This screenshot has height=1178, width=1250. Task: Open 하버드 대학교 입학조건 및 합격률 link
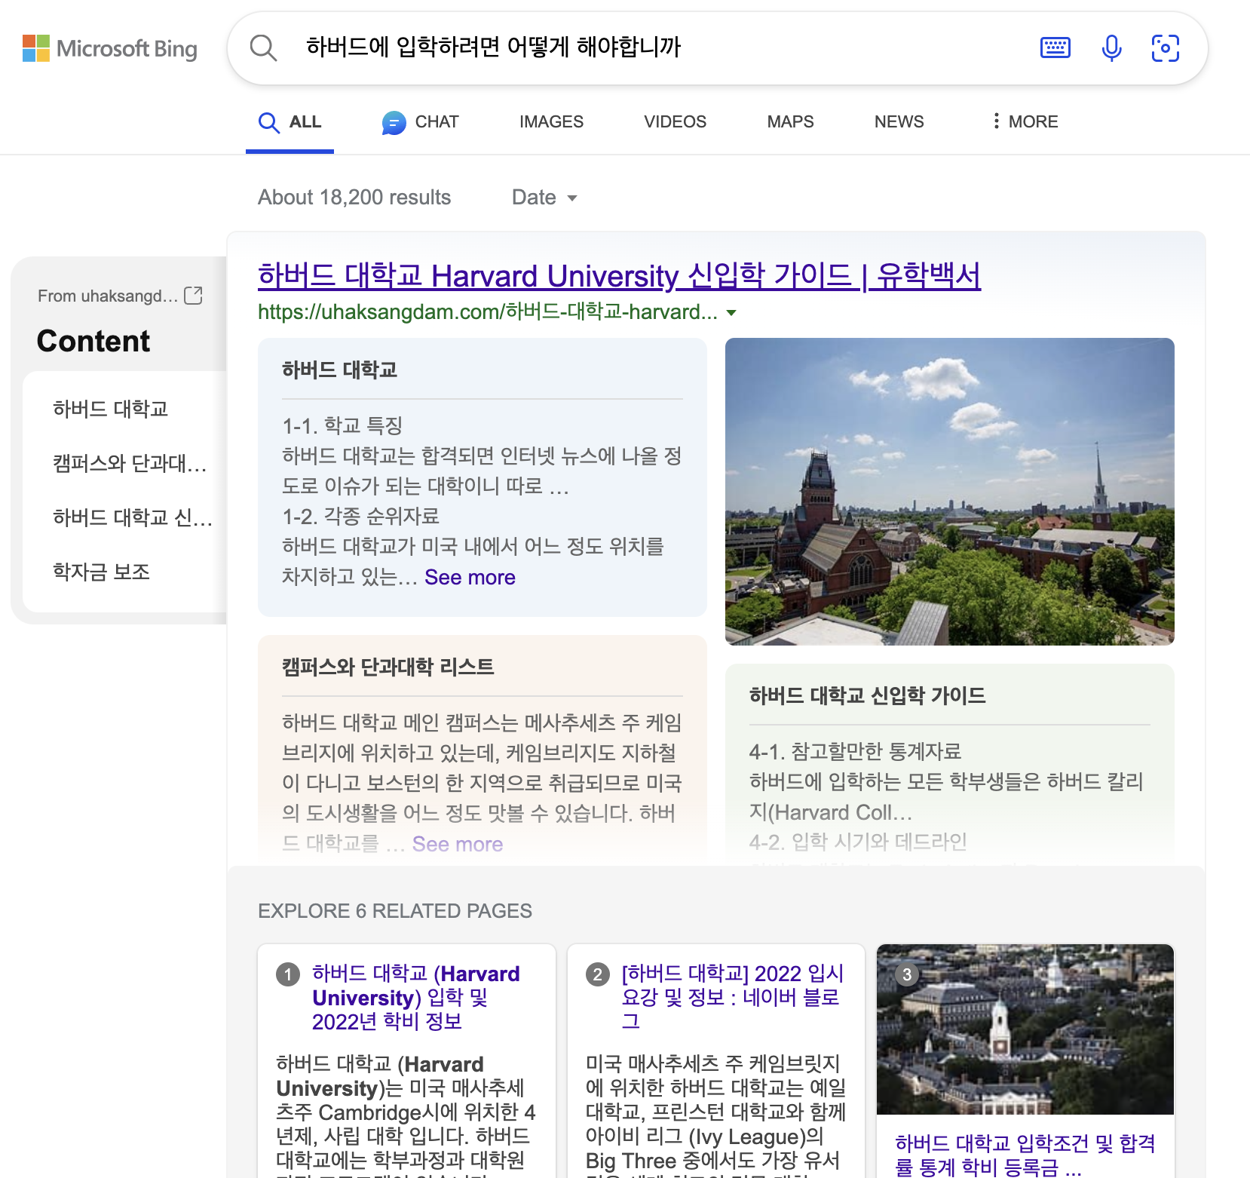point(1025,1155)
